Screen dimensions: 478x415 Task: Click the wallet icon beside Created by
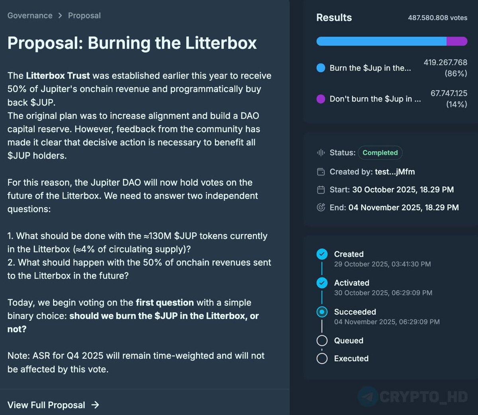pos(321,172)
